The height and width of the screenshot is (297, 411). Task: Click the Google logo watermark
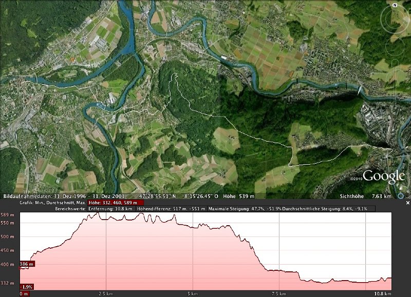coord(384,177)
